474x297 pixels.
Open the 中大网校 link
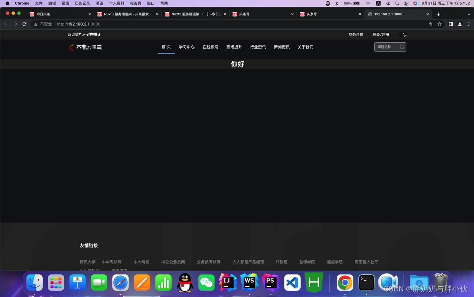141,262
